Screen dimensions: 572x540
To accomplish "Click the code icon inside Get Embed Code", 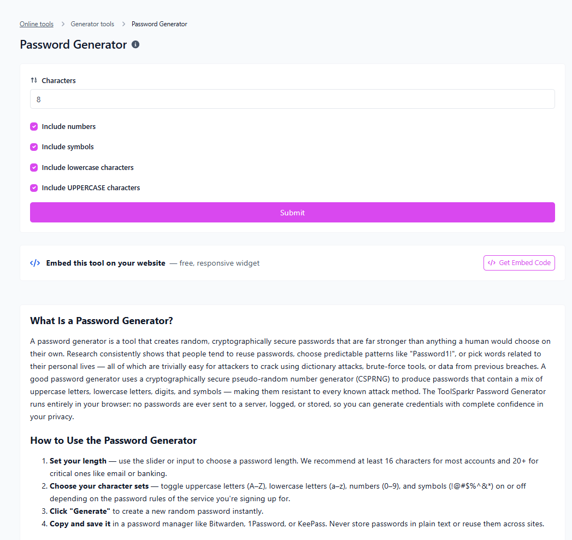I will coord(492,263).
